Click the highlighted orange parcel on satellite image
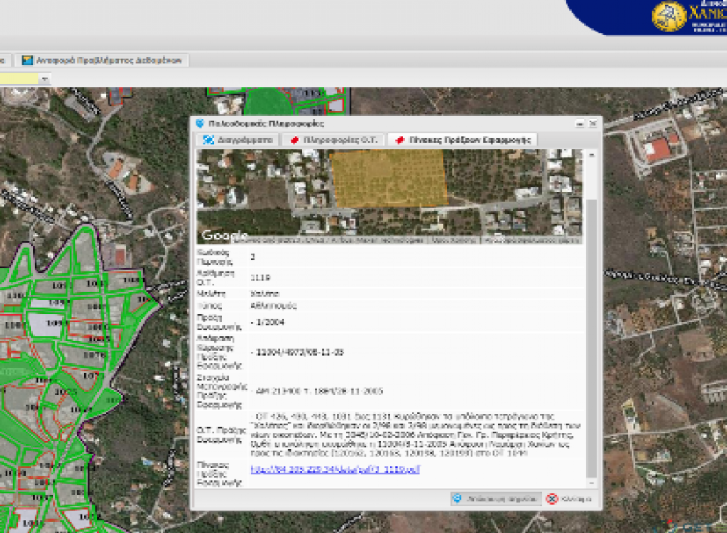 coord(389,178)
